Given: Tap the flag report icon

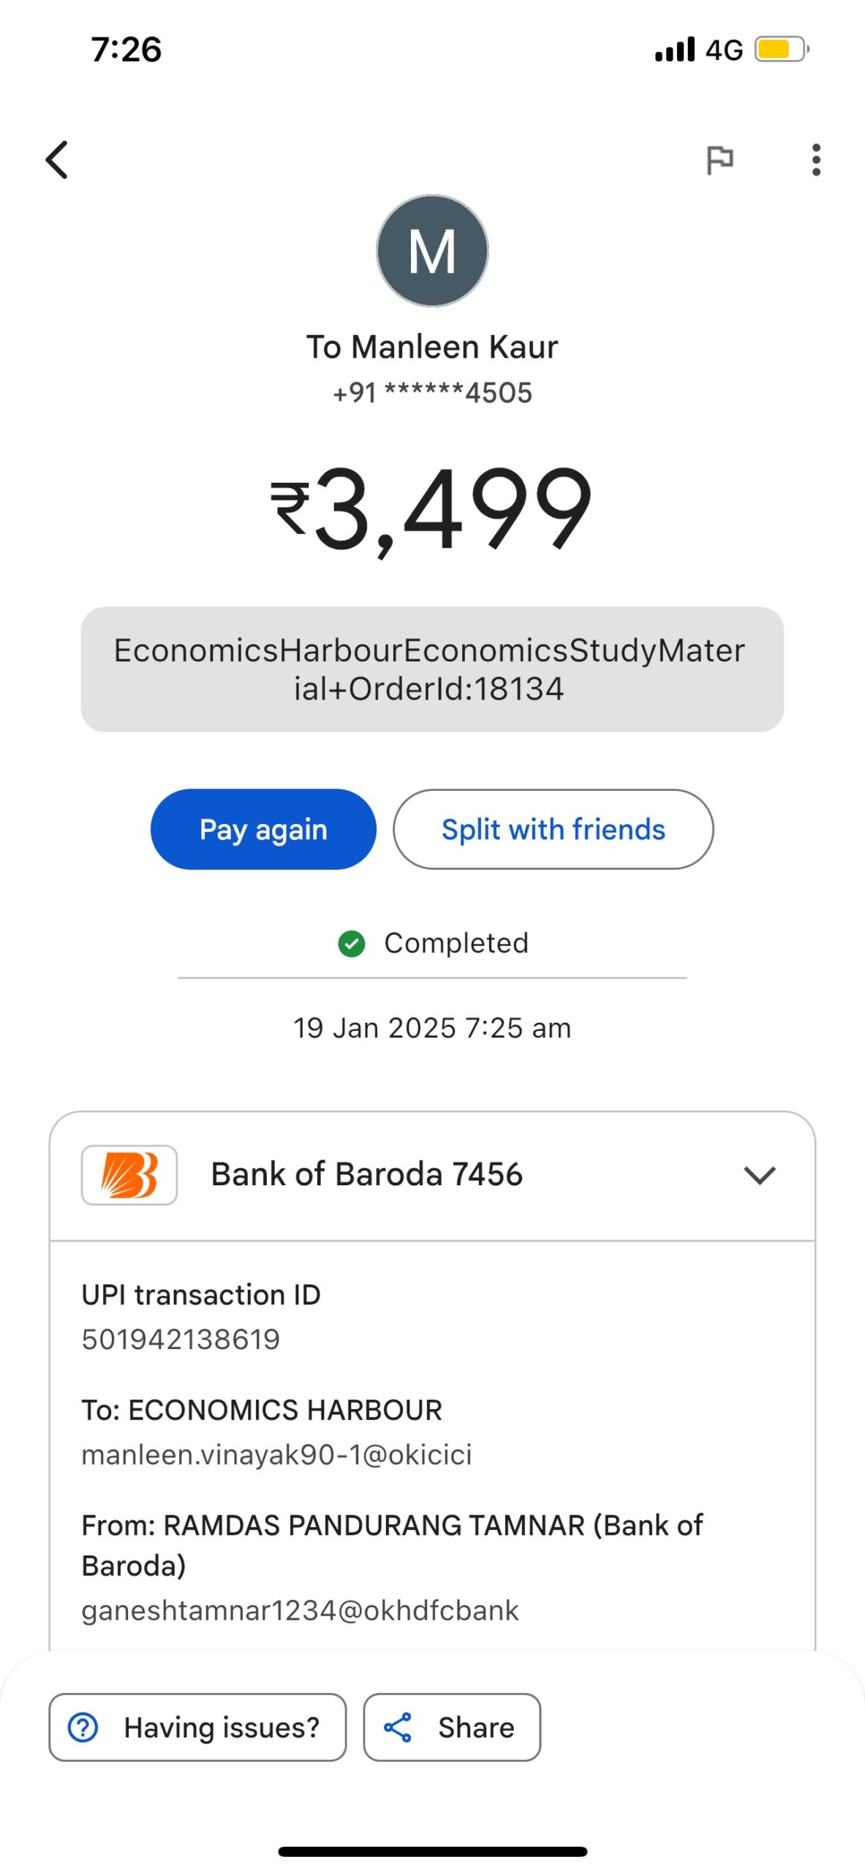Looking at the screenshot, I should (x=719, y=159).
